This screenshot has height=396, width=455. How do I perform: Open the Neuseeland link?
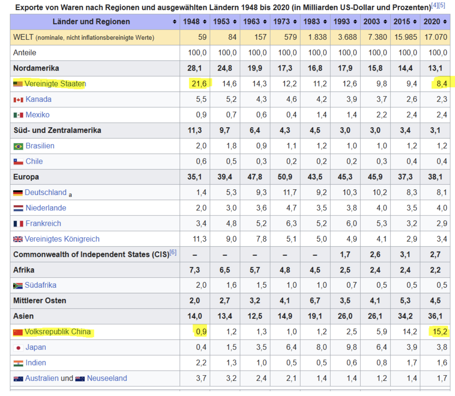pyautogui.click(x=107, y=378)
